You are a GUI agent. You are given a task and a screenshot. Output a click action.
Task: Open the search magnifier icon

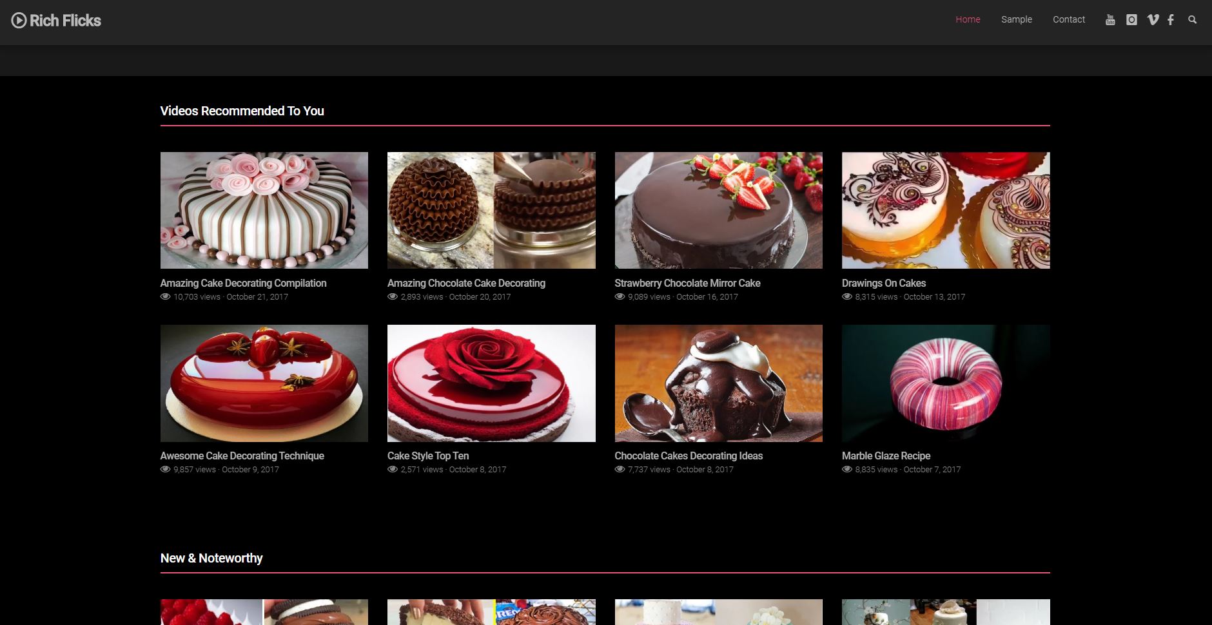pos(1193,20)
